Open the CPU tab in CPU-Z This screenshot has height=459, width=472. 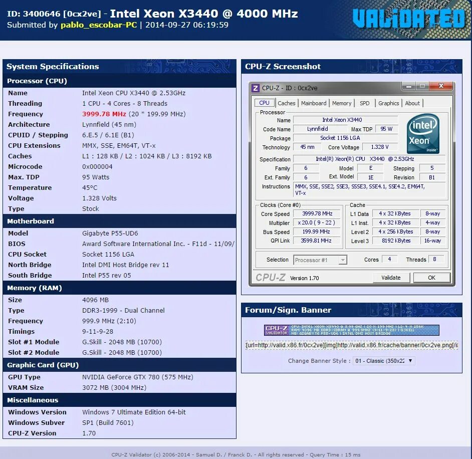tap(264, 103)
